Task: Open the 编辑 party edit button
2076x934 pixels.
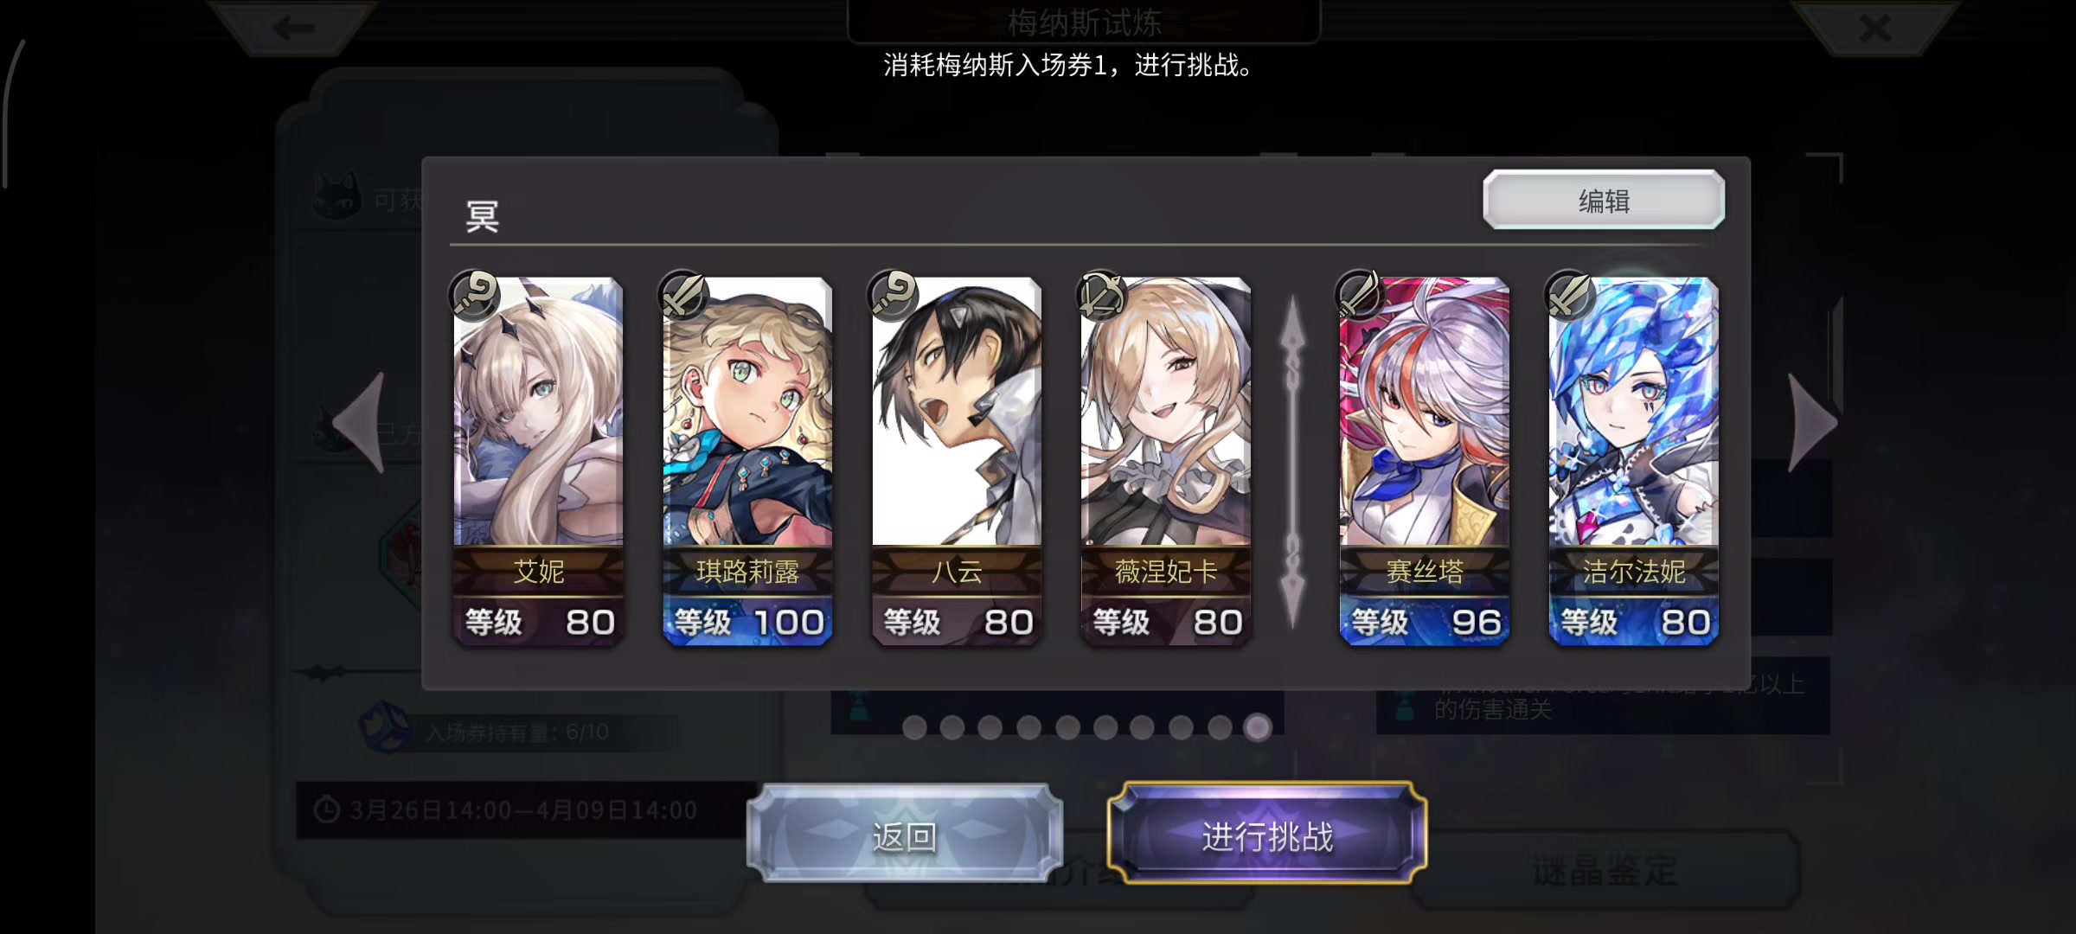Action: [x=1604, y=200]
